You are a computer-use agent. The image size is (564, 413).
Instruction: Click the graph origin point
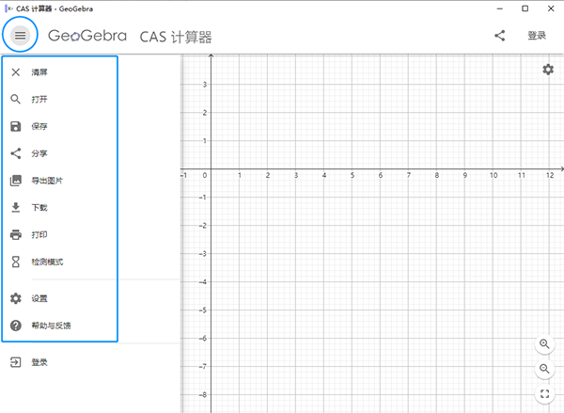211,168
